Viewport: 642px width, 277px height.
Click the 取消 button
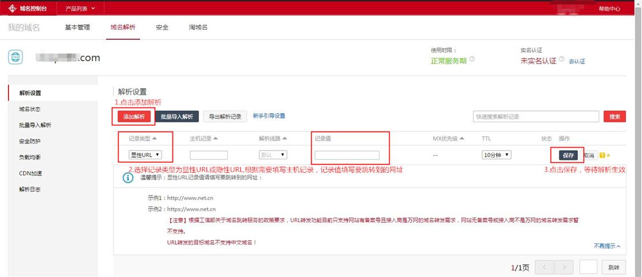(x=589, y=155)
